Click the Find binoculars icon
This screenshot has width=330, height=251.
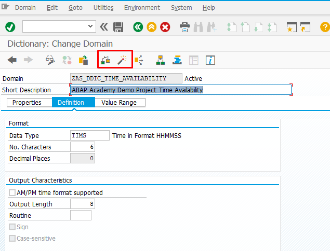tap(198, 27)
